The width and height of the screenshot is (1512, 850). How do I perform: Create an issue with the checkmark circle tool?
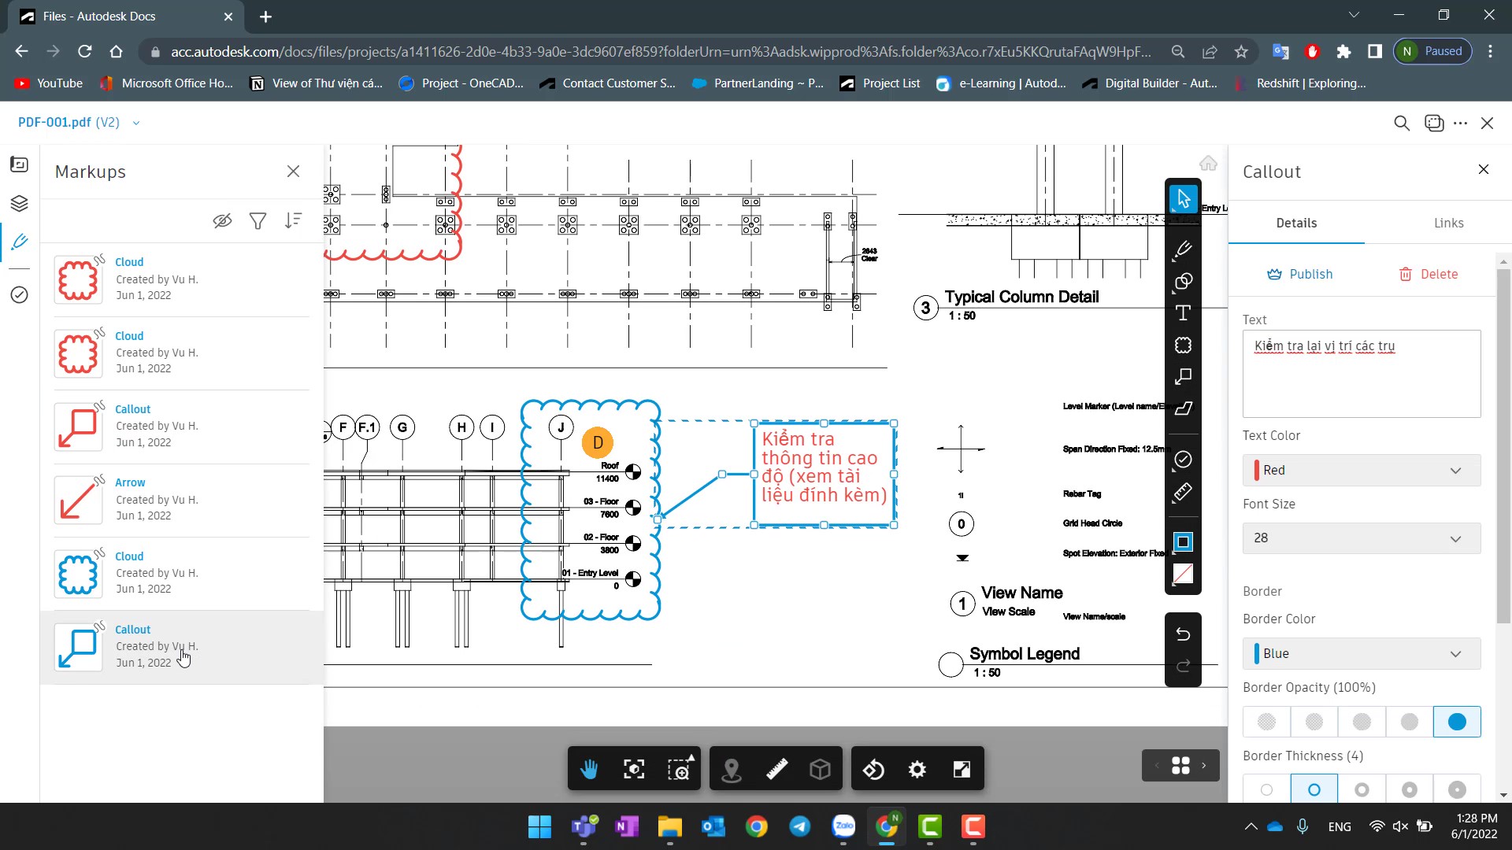(1183, 460)
